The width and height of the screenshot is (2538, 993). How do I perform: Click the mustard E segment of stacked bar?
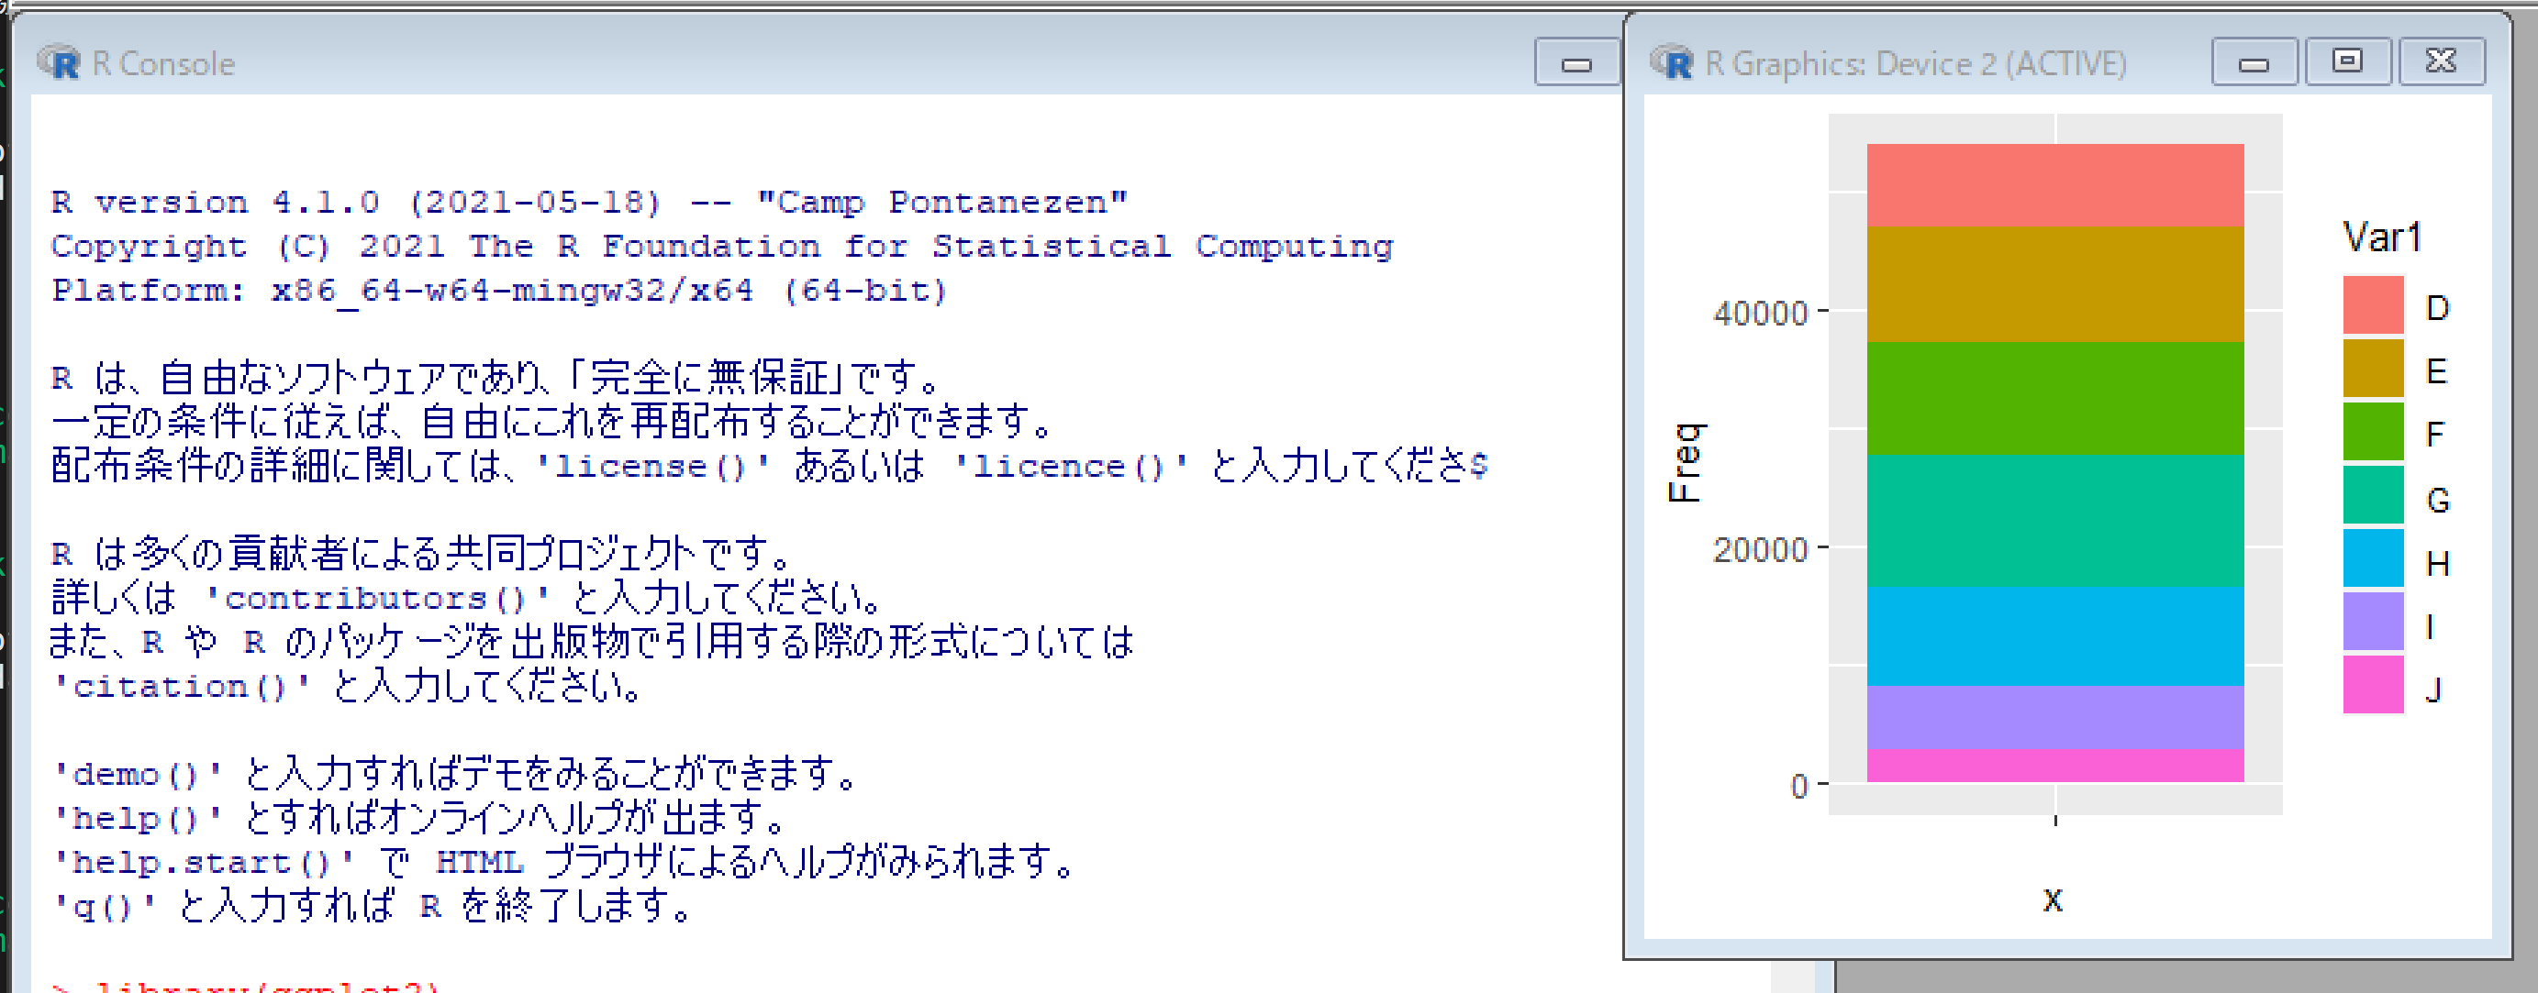2055,284
